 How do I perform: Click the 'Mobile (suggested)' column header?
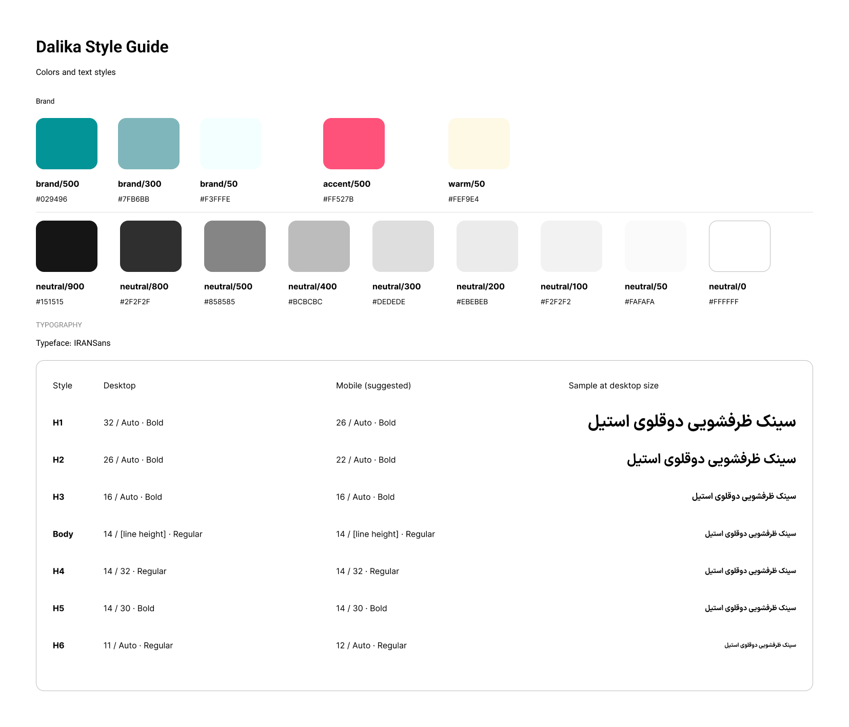point(373,386)
